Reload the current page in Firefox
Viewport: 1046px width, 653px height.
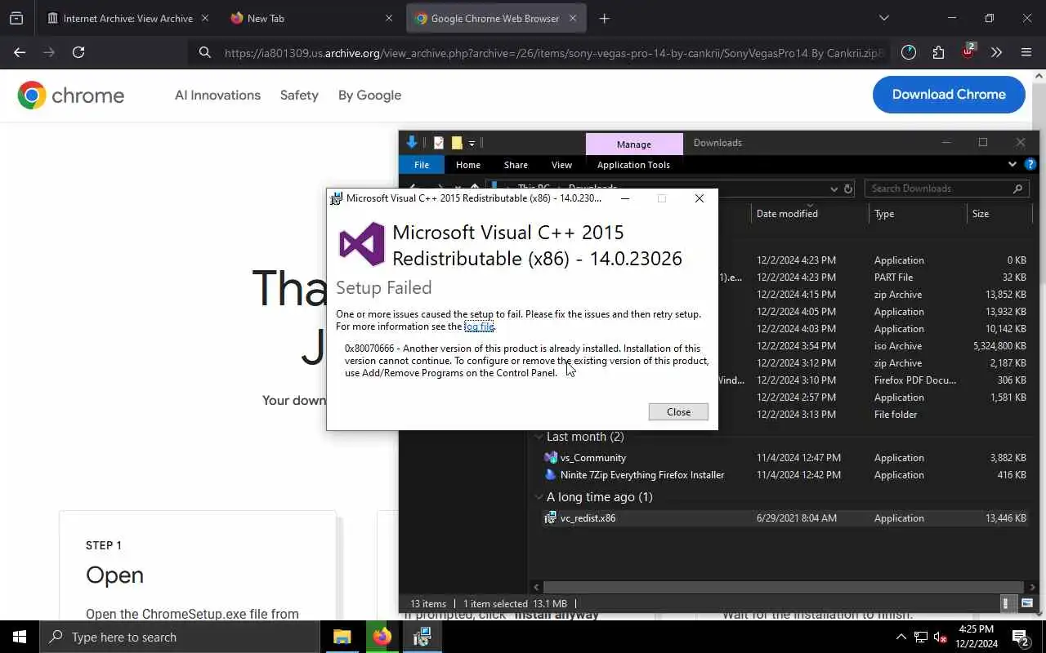click(78, 52)
